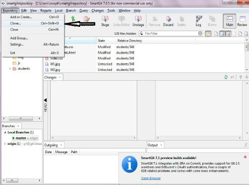The image size is (249, 185).
Task: Toggle the first blank-page file filter button
Action: click(x=216, y=34)
